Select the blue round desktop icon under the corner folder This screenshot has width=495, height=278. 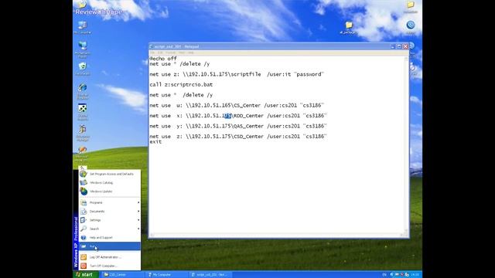(411, 27)
